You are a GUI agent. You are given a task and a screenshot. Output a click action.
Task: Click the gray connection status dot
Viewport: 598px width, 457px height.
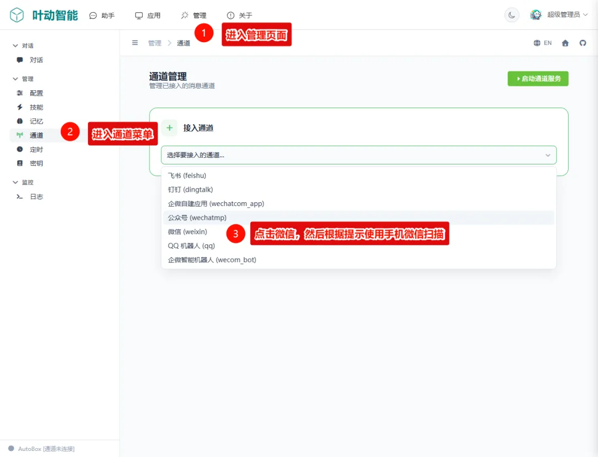(11, 449)
